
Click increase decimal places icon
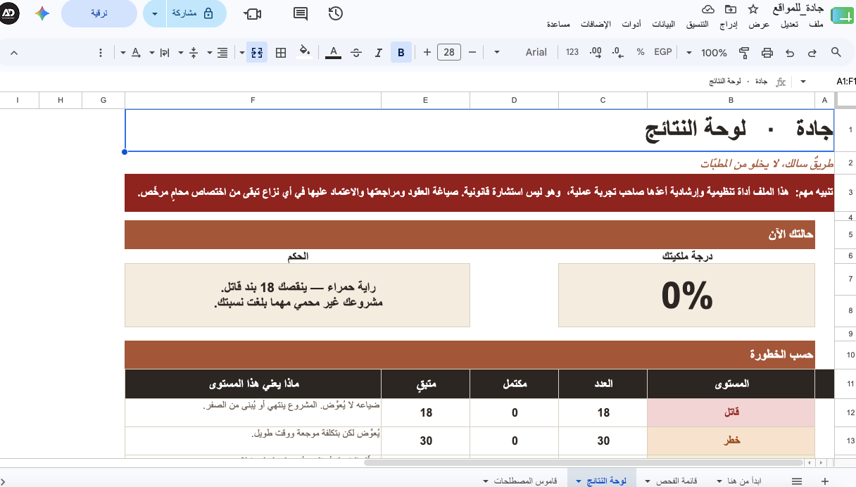click(596, 52)
